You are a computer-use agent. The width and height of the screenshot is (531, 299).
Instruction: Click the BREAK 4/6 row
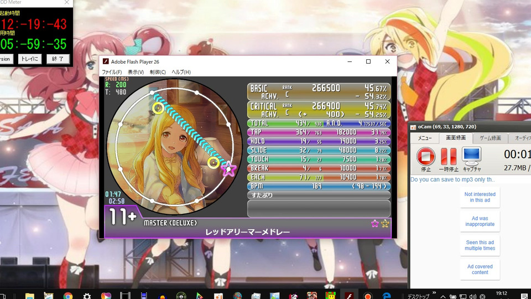point(319,168)
